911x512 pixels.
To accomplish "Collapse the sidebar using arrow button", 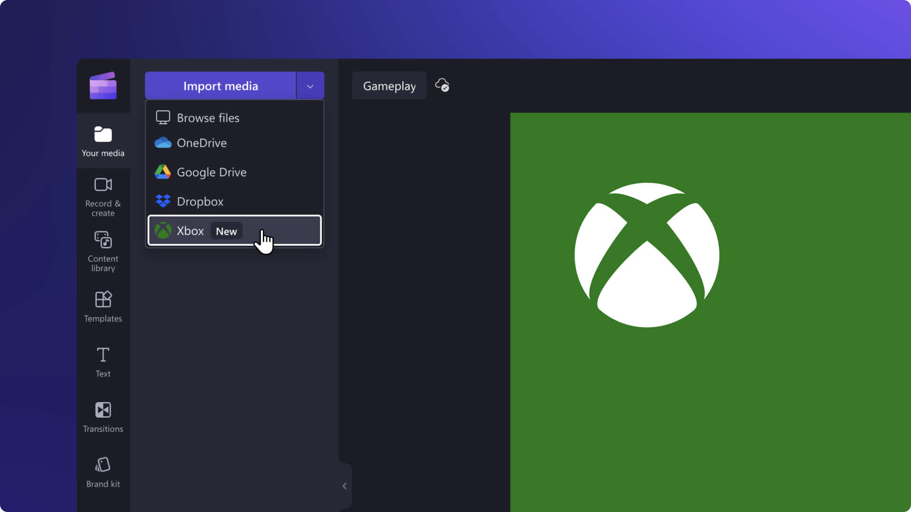I will click(x=345, y=486).
